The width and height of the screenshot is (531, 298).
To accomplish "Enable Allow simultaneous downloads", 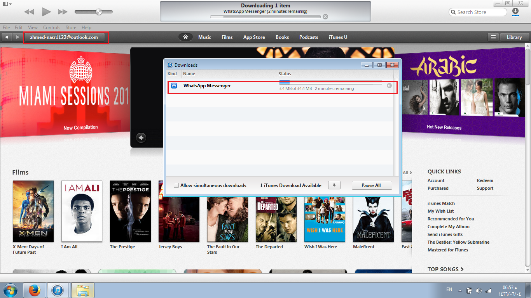I will 176,185.
